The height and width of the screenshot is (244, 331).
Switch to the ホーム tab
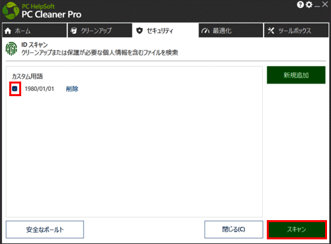(x=34, y=30)
